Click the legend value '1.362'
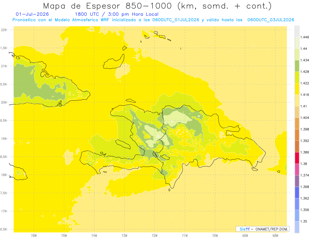Screen dimensions: 309x239 click(x=305, y=198)
